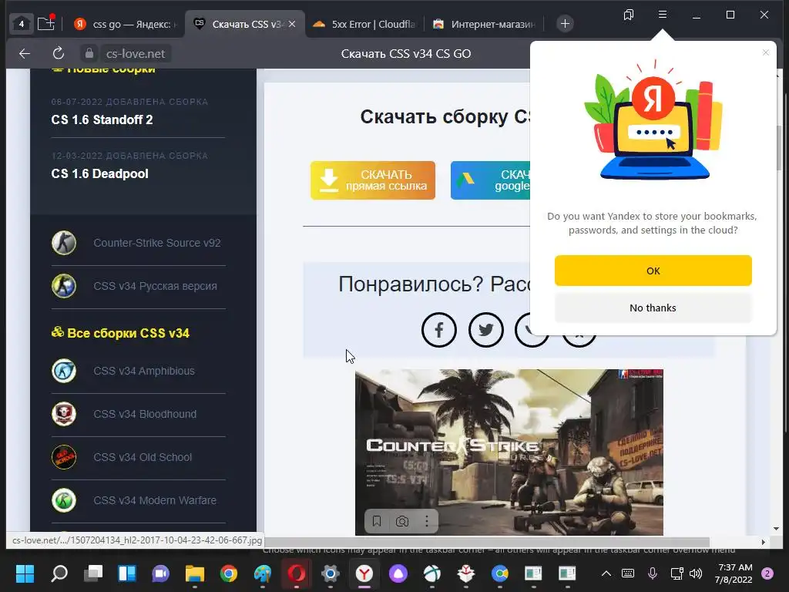Open the three-dot menu on the image overlay
Screen dimensions: 789x592
pos(427,521)
